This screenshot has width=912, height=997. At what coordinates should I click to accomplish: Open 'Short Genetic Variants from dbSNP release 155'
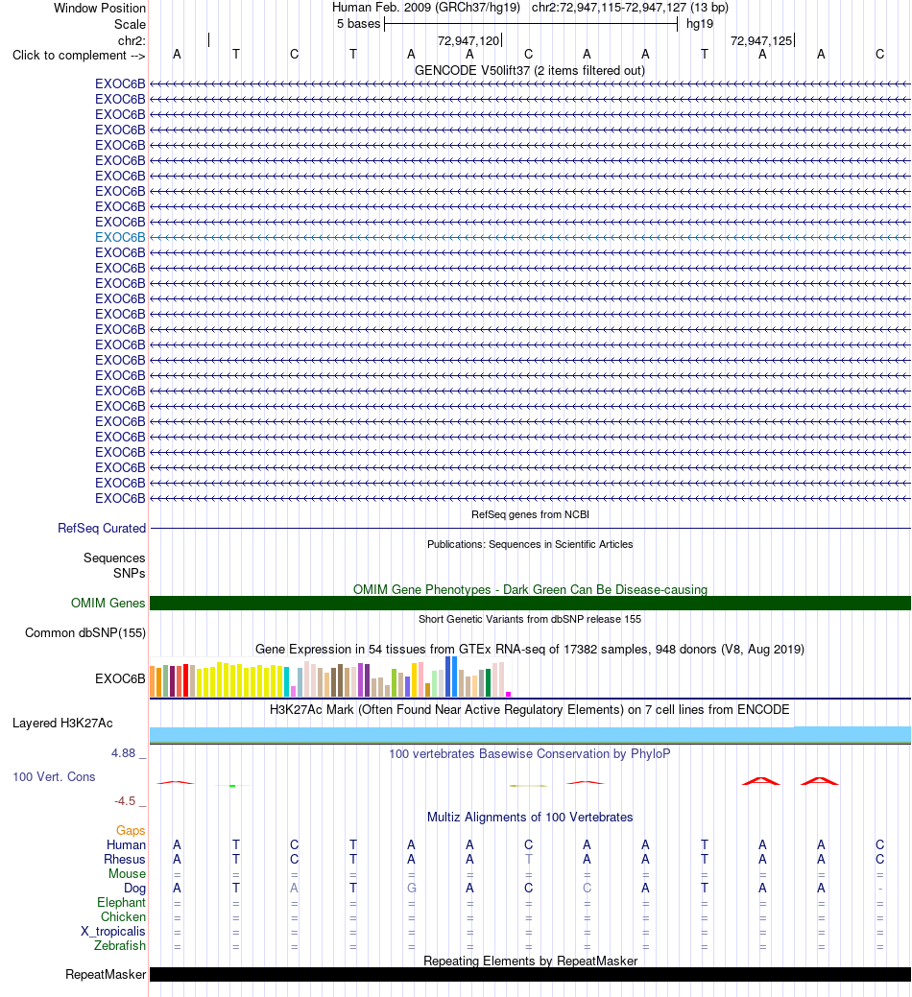[x=530, y=619]
